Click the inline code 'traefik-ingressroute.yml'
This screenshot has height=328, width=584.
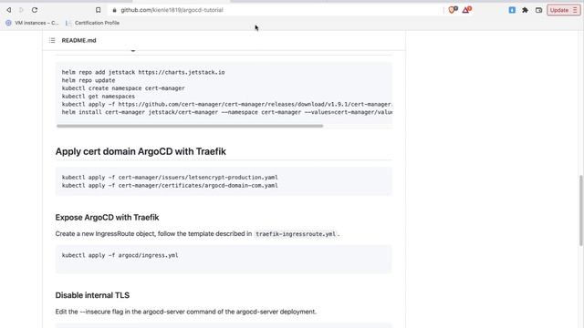[x=296, y=234]
